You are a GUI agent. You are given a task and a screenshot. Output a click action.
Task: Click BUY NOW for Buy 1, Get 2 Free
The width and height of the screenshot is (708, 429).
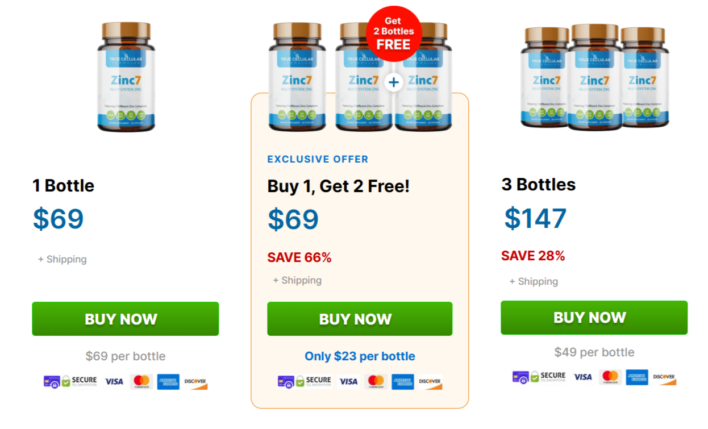(360, 319)
